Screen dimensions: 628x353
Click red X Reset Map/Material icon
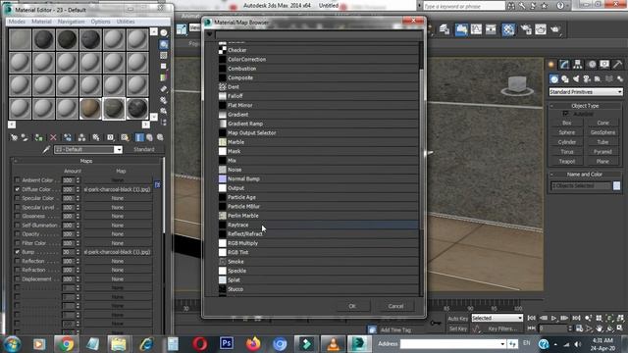pyautogui.click(x=53, y=137)
